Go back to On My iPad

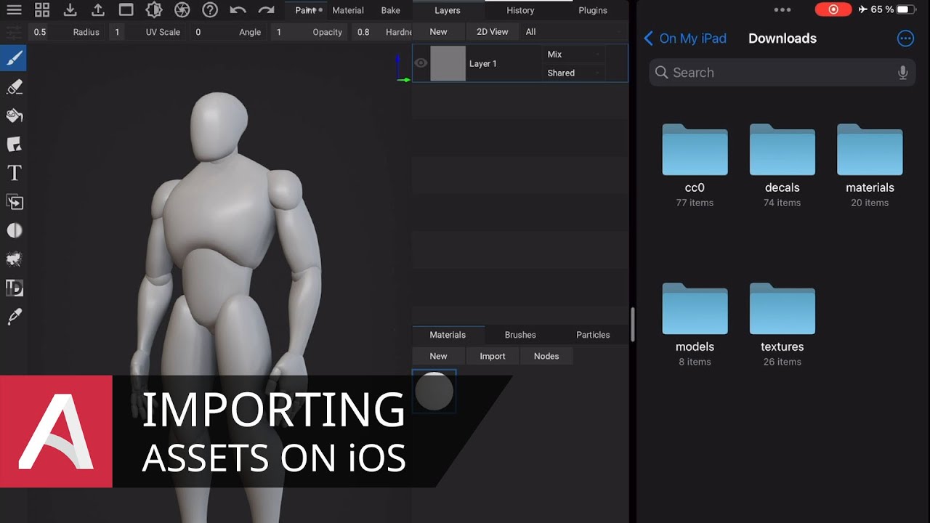[684, 38]
